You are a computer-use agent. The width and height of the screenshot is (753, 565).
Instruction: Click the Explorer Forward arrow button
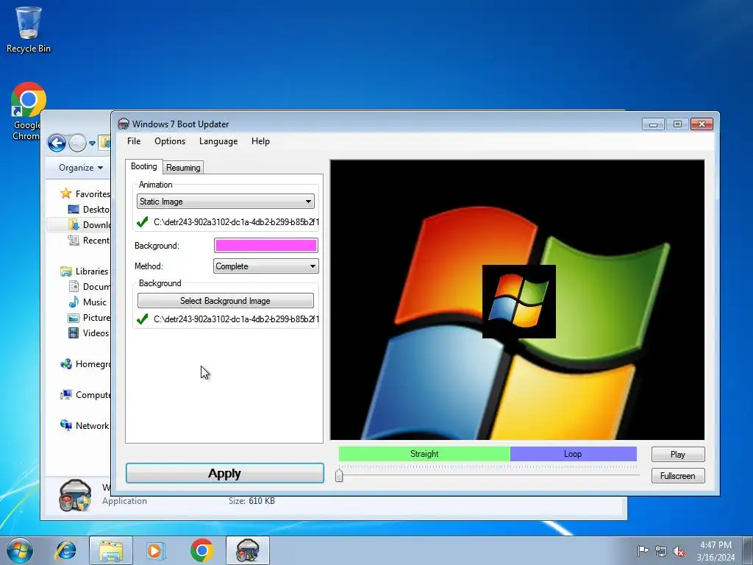tap(77, 143)
